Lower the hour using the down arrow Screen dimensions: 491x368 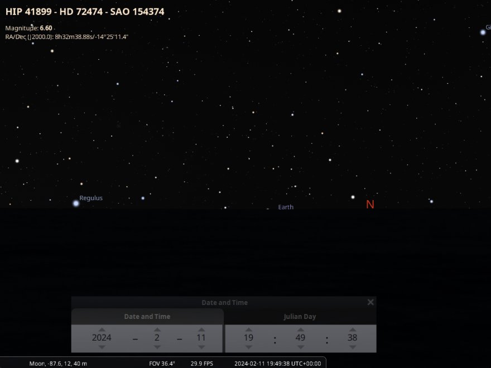[248, 347]
